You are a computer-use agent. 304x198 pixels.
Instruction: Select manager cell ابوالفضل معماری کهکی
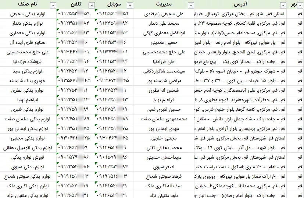tap(164, 33)
